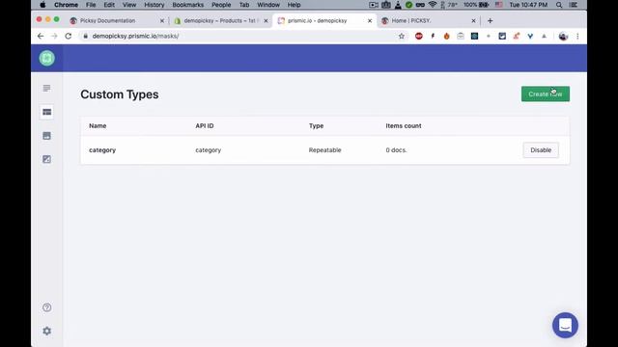The image size is (618, 347).
Task: Switch to the demopicksy Products tab
Action: (221, 20)
